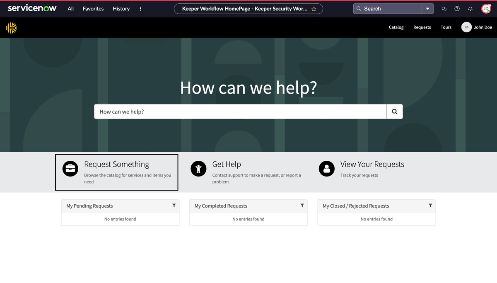This screenshot has width=497, height=283.
Task: Click the ServiceNow logo
Action: coord(32,8)
